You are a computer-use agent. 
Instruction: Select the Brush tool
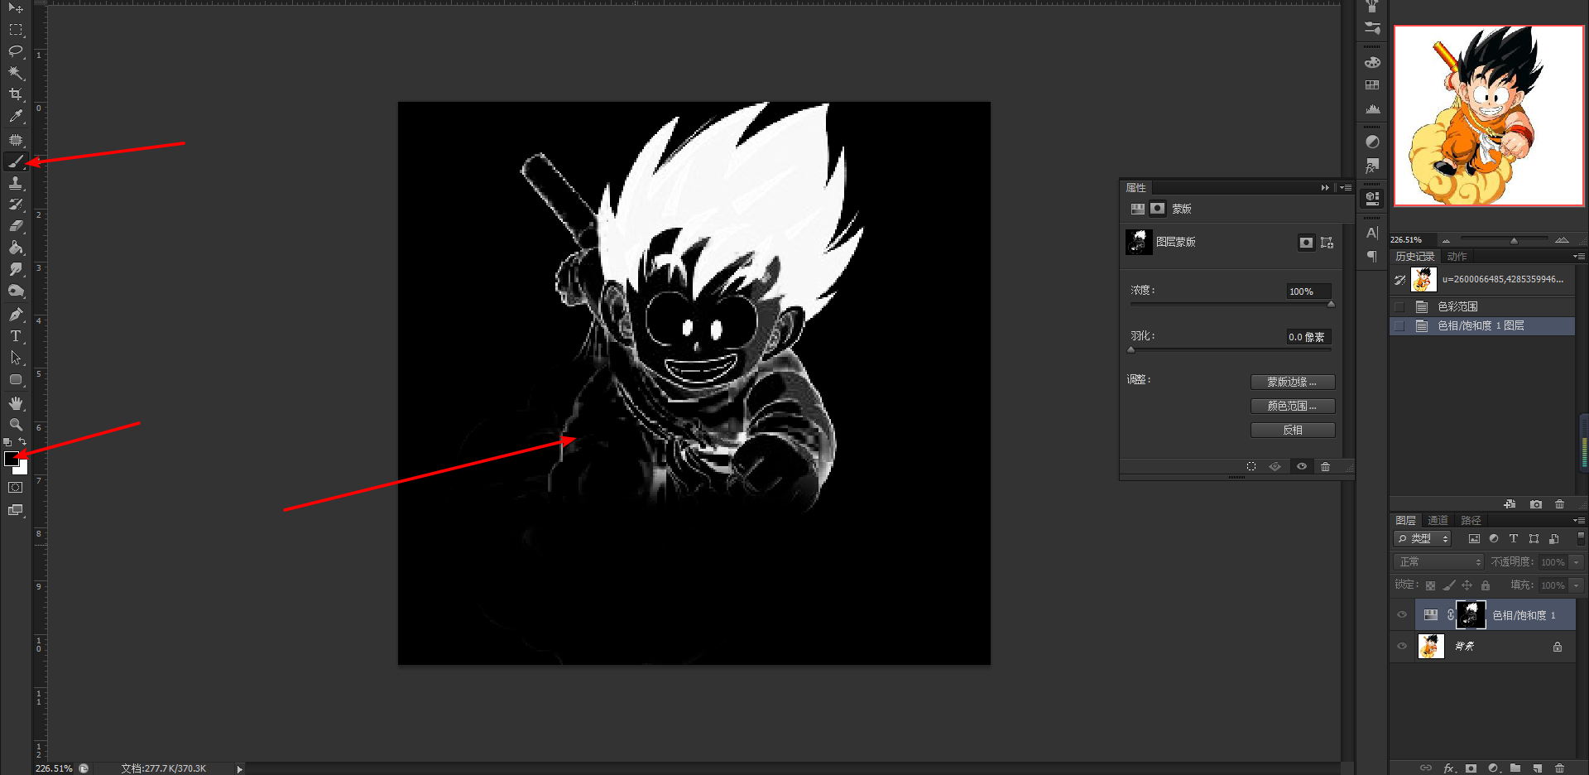point(16,161)
